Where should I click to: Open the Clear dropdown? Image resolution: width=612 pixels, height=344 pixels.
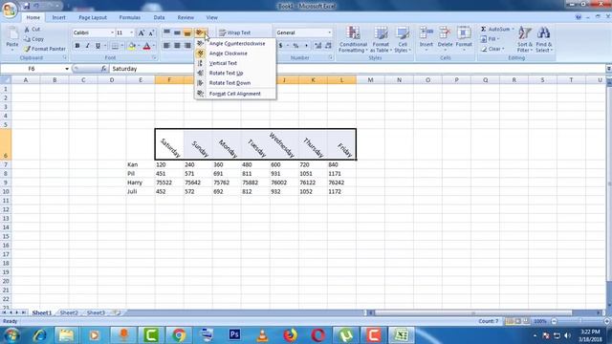coord(492,49)
